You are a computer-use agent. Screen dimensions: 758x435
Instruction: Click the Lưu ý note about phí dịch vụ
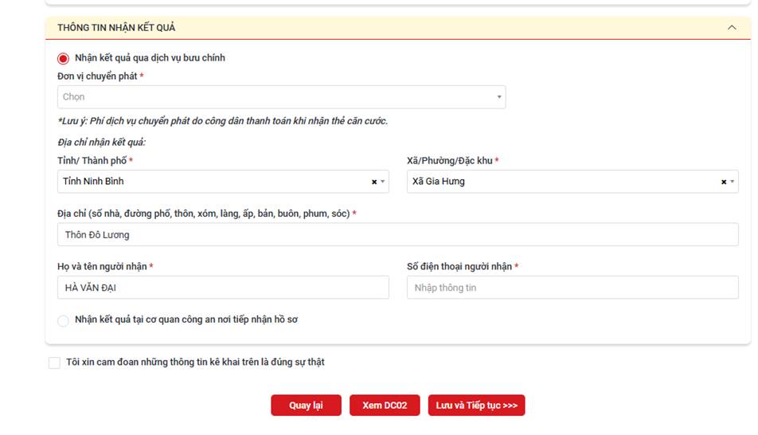pos(222,121)
